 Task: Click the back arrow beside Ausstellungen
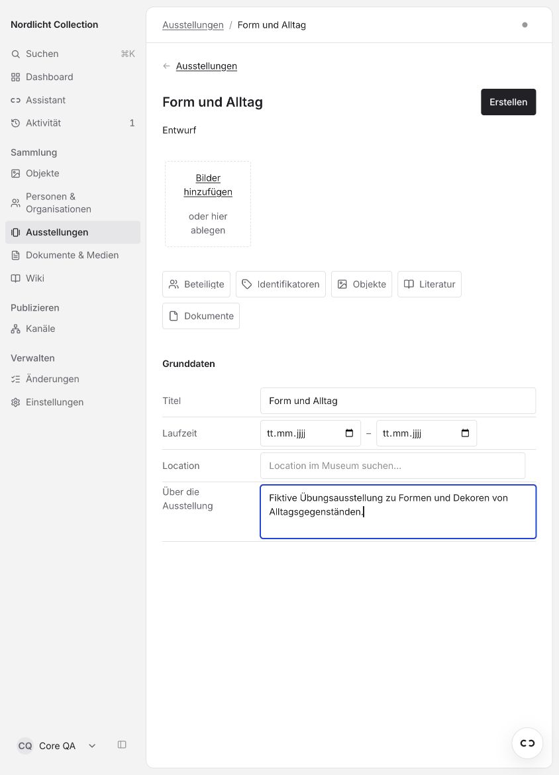coord(166,66)
